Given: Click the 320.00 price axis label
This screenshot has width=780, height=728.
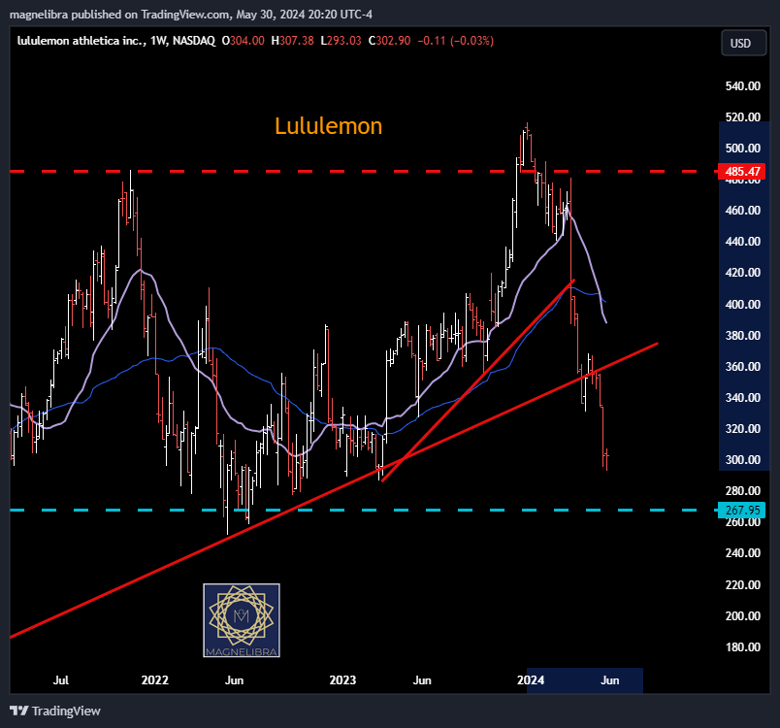Looking at the screenshot, I should [743, 429].
